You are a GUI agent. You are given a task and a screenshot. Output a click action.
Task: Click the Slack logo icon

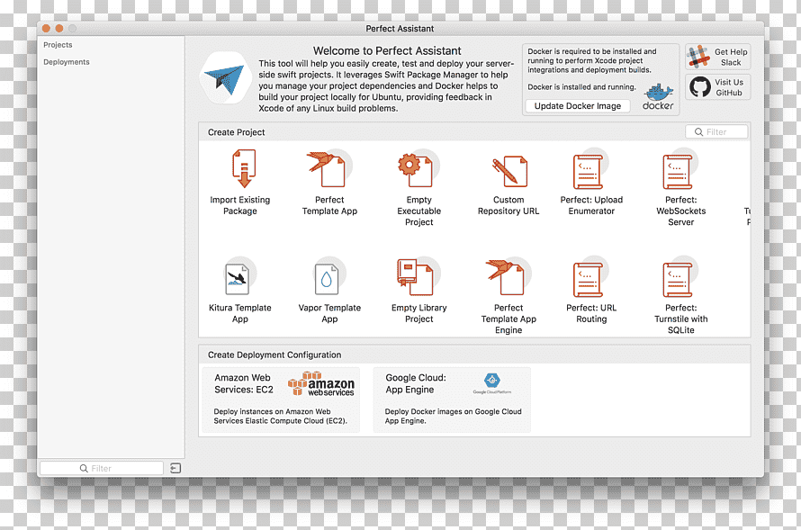(x=698, y=57)
